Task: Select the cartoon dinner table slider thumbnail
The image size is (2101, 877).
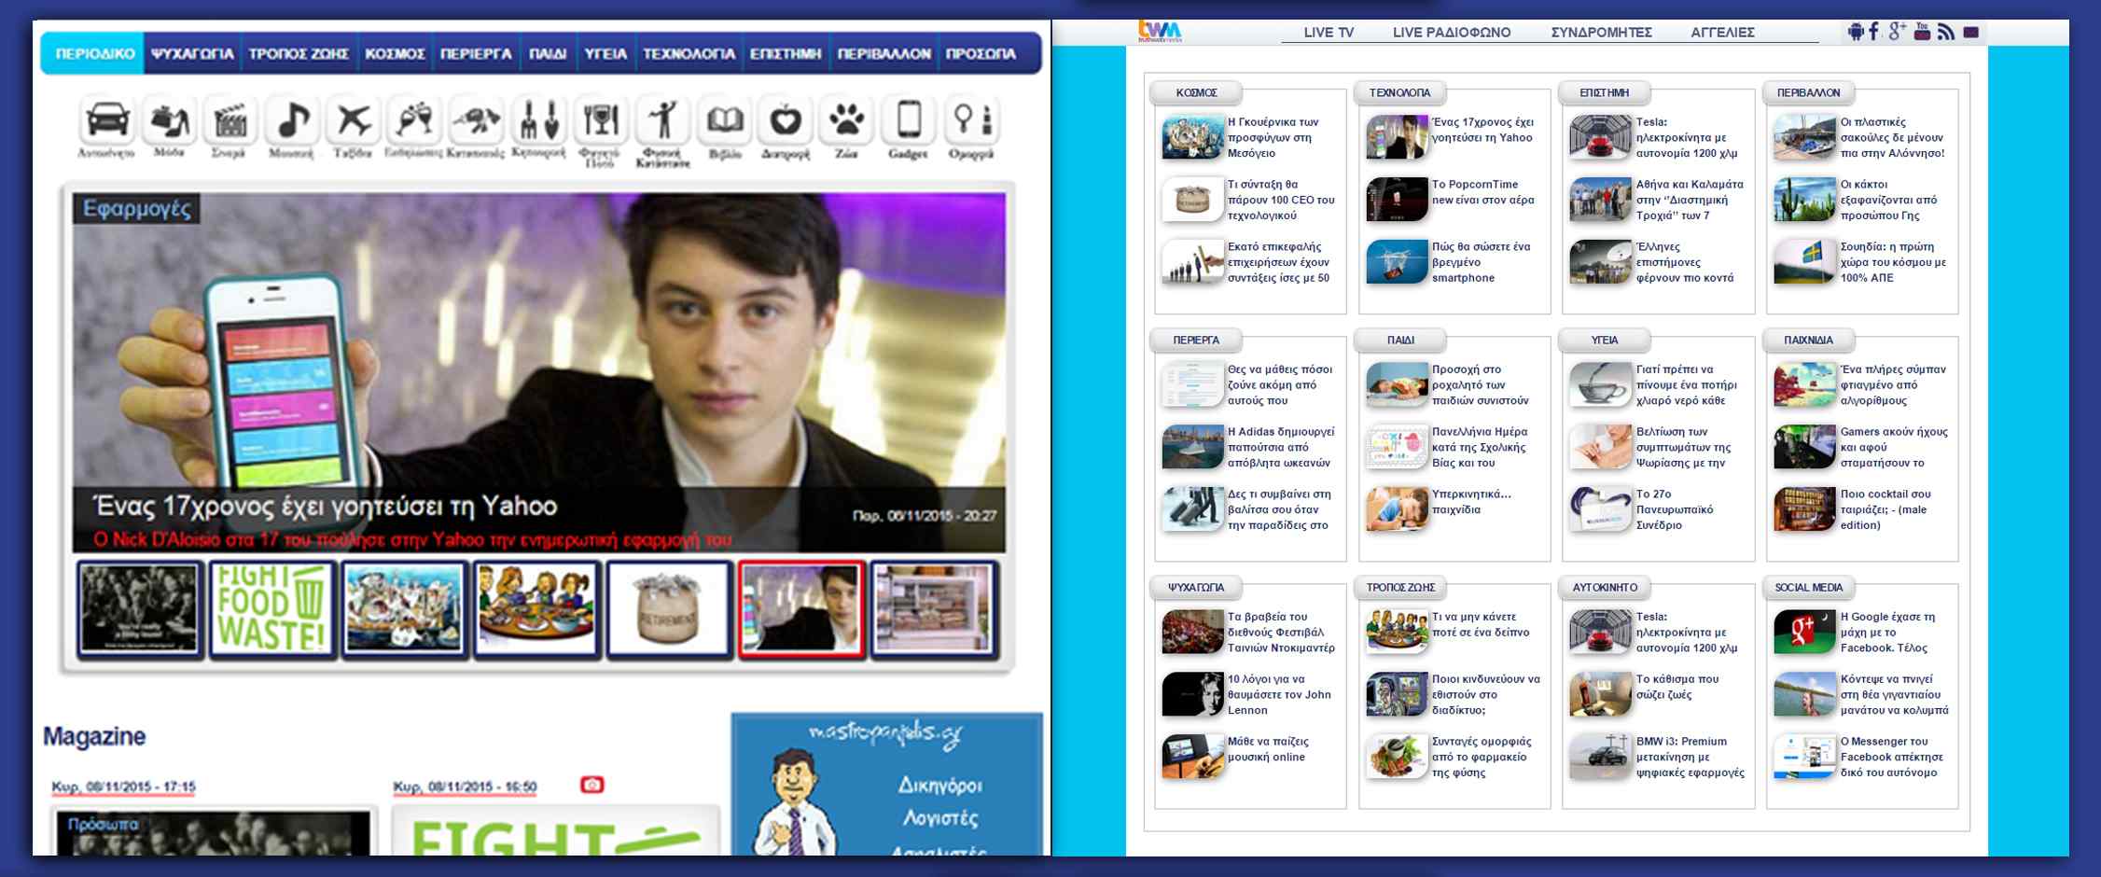Action: [536, 609]
